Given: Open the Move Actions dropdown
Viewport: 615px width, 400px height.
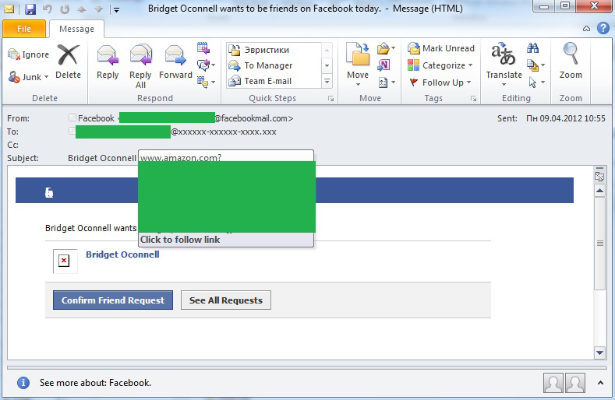Looking at the screenshot, I should 387,82.
